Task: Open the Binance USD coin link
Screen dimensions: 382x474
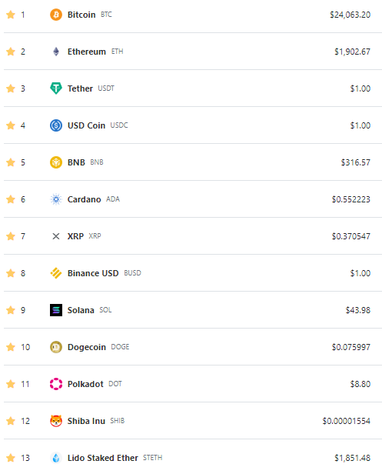Action: pos(93,273)
